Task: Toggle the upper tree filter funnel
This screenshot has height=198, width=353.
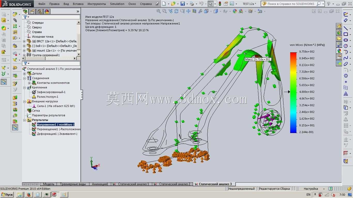Action: [x=25, y=17]
